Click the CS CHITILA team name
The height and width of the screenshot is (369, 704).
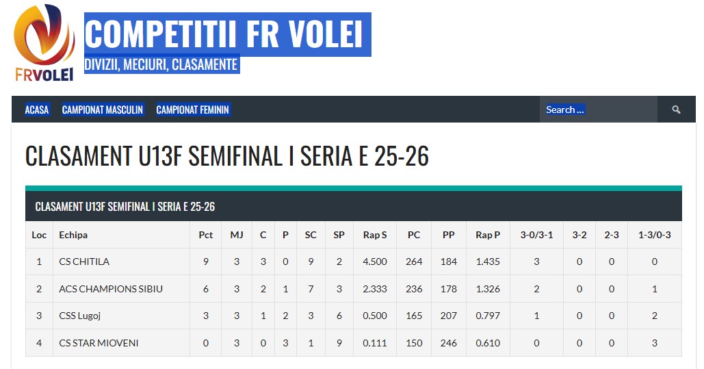(84, 262)
